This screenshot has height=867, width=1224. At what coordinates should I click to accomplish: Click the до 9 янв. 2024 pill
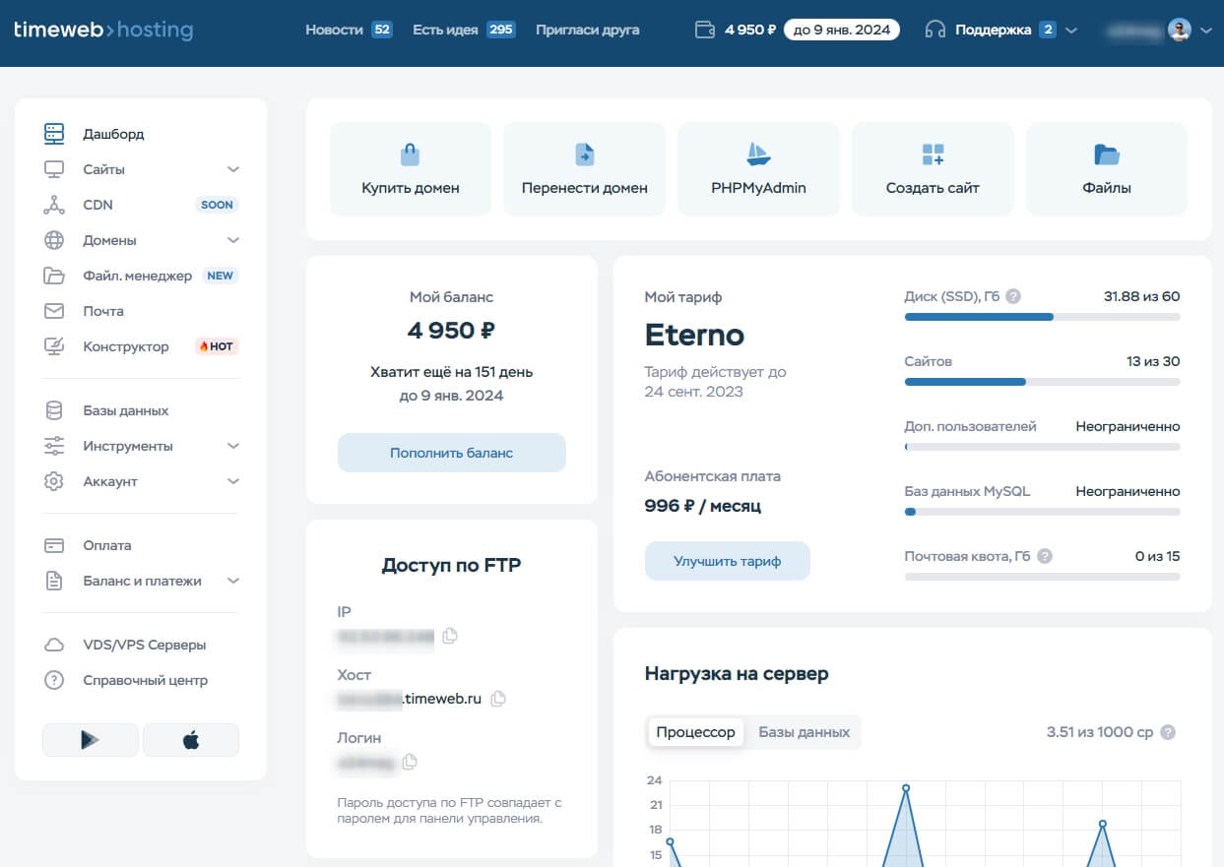coord(842,30)
